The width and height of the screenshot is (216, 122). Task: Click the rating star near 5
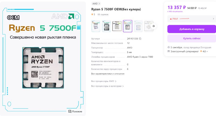pos(92,14)
